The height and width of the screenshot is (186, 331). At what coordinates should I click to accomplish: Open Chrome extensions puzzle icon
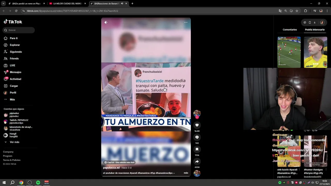(306, 11)
